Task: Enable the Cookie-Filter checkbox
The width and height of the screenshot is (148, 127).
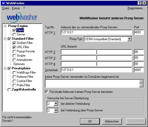Action: [x=14, y=81]
